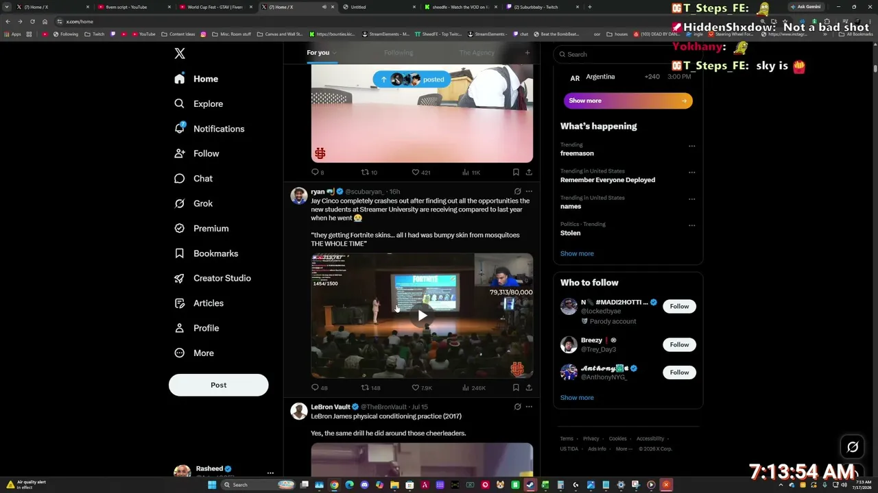Open Articles from the sidebar

coord(199,303)
